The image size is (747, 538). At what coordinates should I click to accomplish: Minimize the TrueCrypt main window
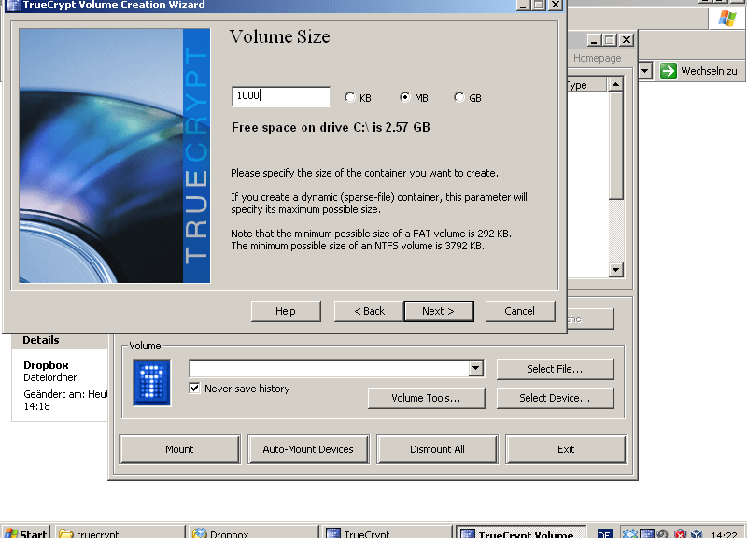pyautogui.click(x=593, y=40)
